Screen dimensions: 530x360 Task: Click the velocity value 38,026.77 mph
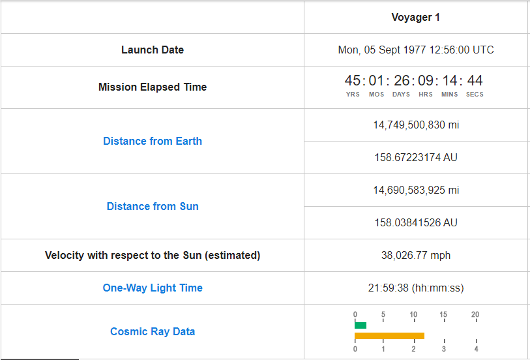tap(415, 255)
